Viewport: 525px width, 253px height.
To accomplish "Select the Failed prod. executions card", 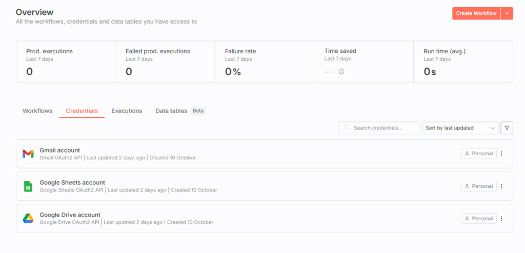I will pyautogui.click(x=165, y=61).
